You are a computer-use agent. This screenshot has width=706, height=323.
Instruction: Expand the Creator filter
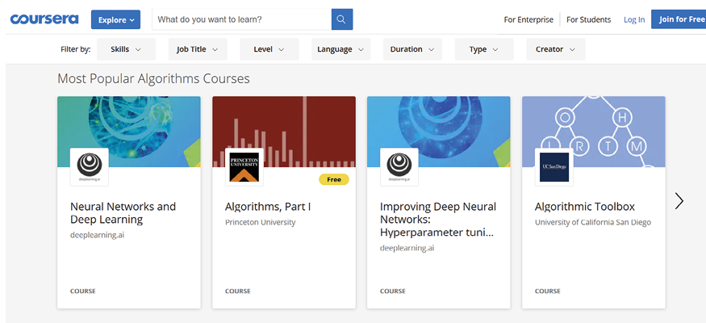click(x=556, y=49)
